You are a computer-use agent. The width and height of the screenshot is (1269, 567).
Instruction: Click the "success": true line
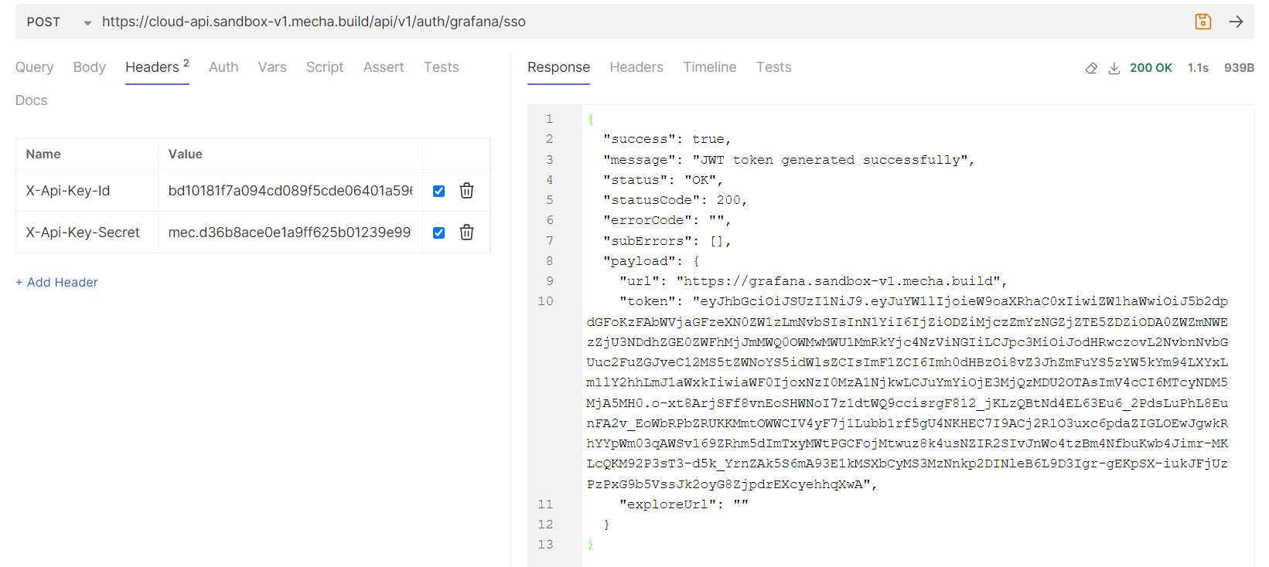coord(667,139)
